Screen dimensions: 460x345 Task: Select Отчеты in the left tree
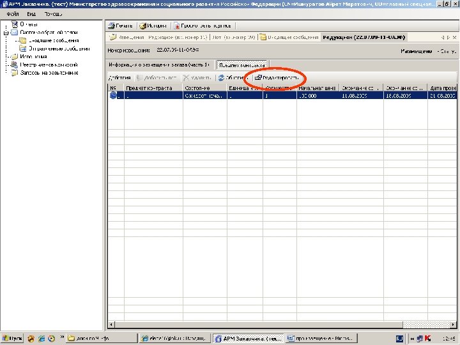29,24
